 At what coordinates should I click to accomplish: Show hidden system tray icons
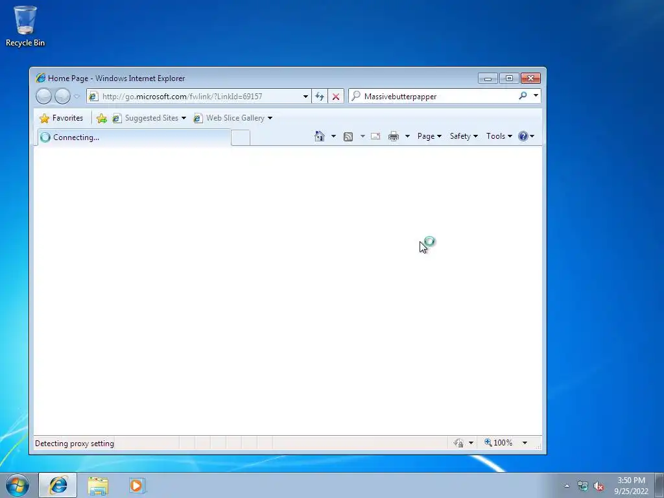pyautogui.click(x=567, y=486)
